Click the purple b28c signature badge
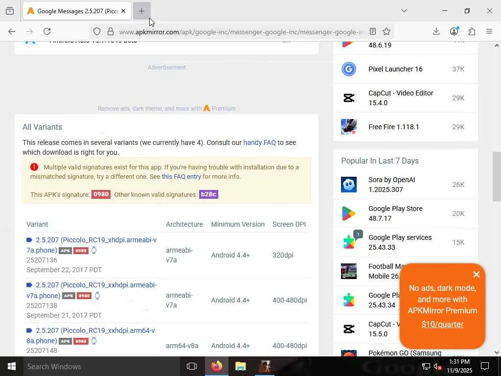Viewport: 501px width, 376px height. pyautogui.click(x=208, y=194)
